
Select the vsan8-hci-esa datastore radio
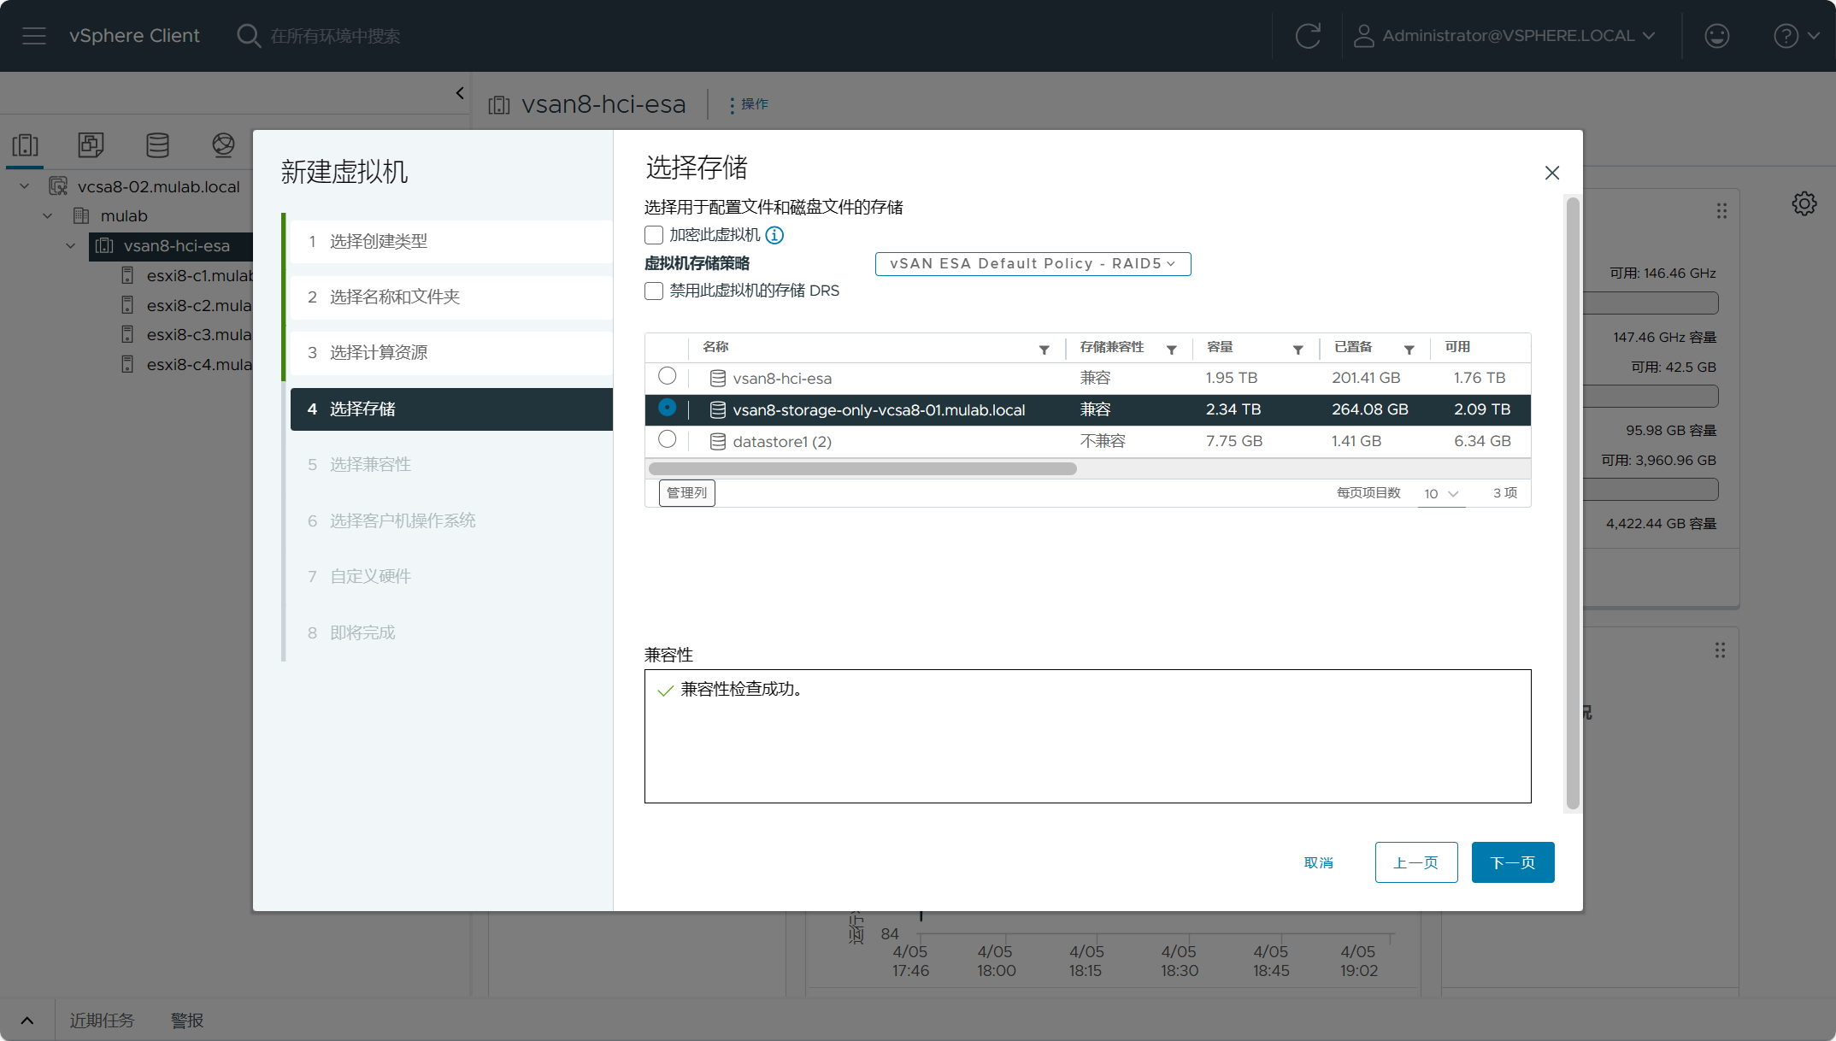(x=668, y=376)
